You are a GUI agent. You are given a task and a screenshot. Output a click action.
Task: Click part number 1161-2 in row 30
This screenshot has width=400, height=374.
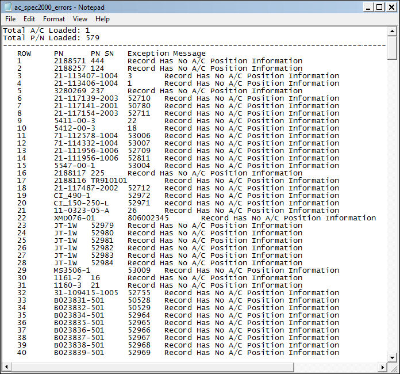pyautogui.click(x=68, y=277)
